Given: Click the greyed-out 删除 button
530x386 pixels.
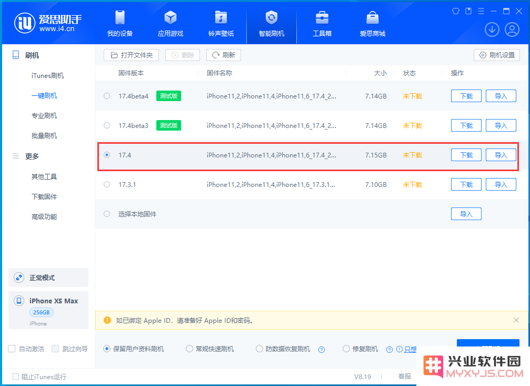Looking at the screenshot, I should (183, 55).
